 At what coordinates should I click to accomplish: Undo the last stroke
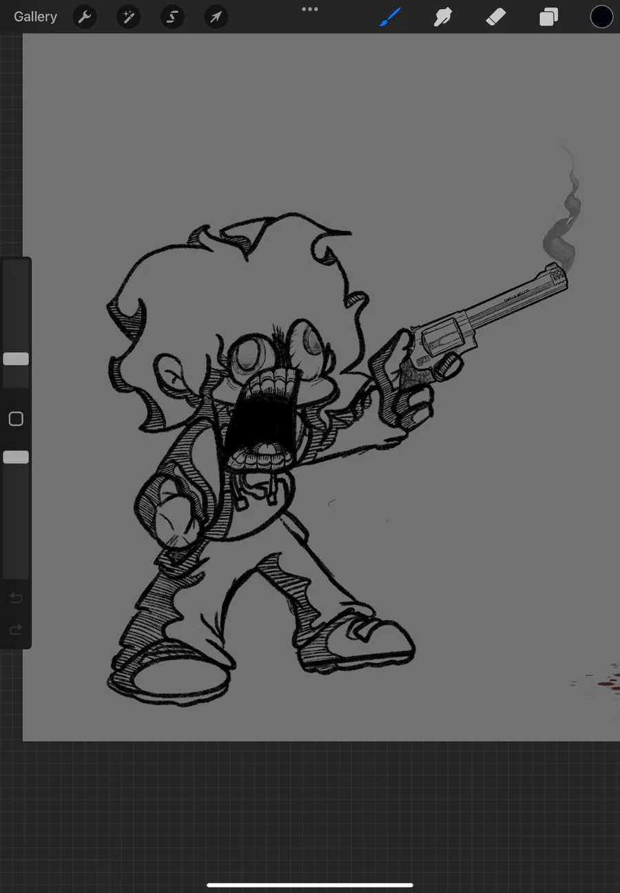16,598
